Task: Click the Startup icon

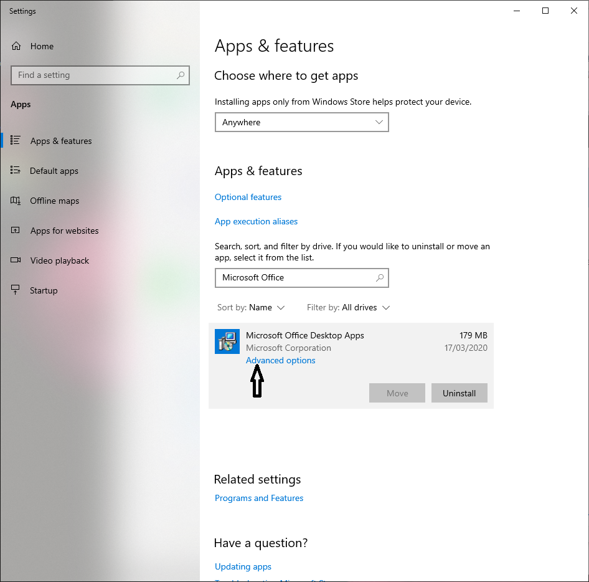Action: click(16, 290)
